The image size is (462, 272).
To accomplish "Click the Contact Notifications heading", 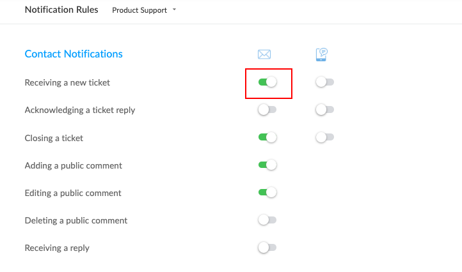I will coord(74,54).
